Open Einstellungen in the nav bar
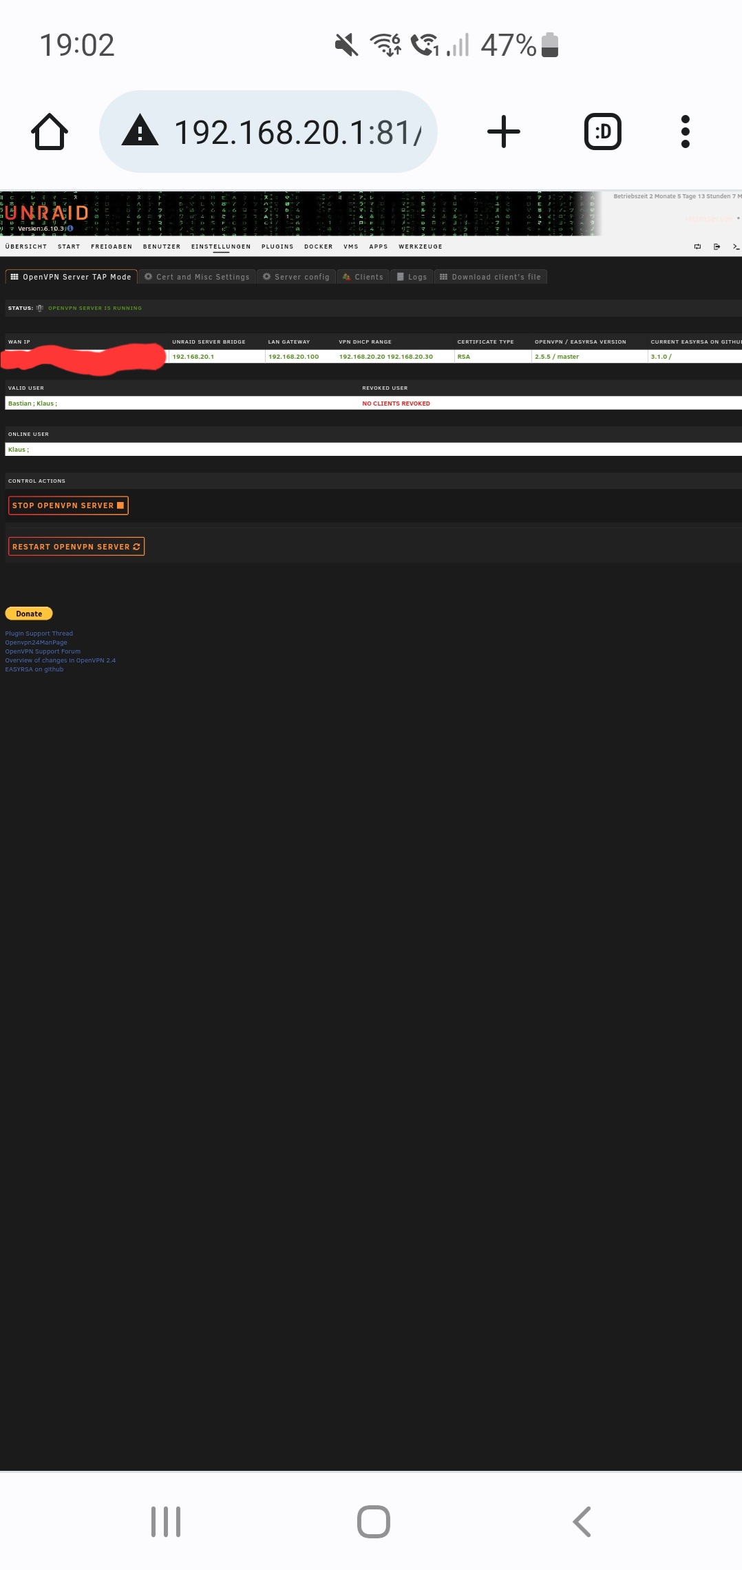Screen dimensions: 742x1570 coord(221,247)
